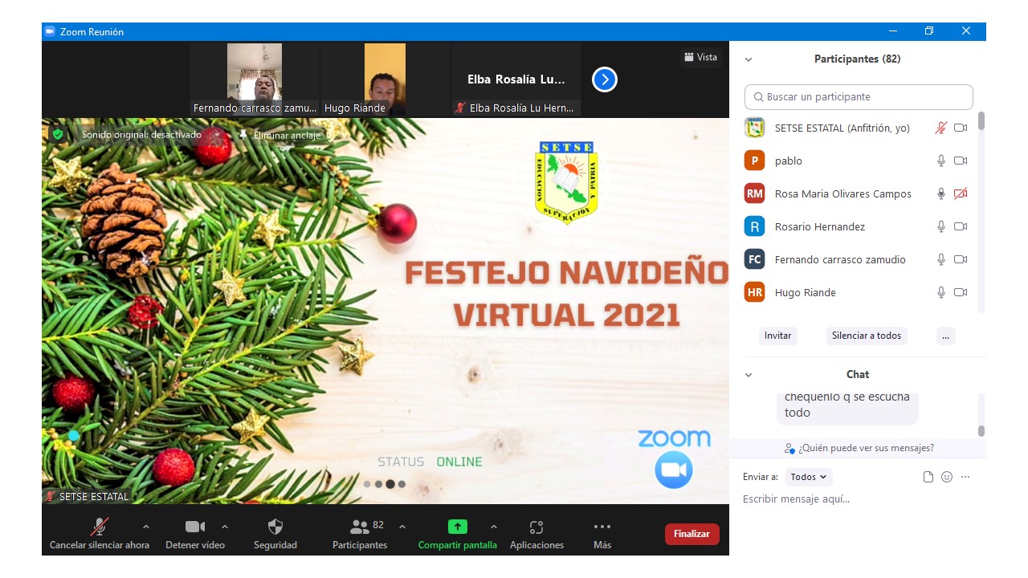Attach a file with chat file icon

pyautogui.click(x=928, y=477)
